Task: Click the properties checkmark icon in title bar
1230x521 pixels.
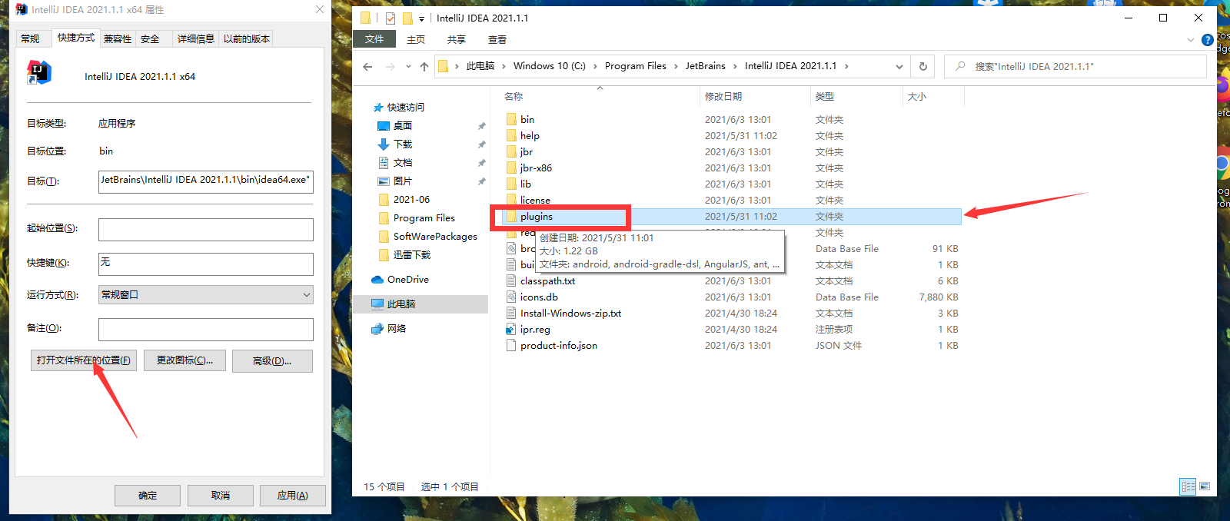Action: pyautogui.click(x=391, y=18)
